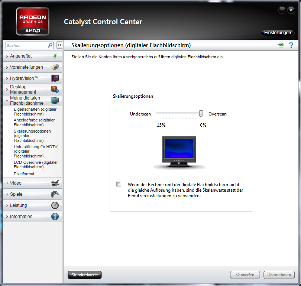301x286 pixels.
Task: Close the Catalyst Control Center window
Action: click(291, 10)
